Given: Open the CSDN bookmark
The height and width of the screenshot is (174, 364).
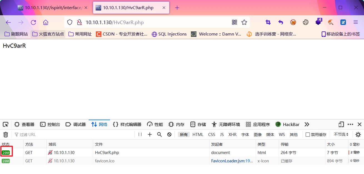Looking at the screenshot, I should [122, 34].
